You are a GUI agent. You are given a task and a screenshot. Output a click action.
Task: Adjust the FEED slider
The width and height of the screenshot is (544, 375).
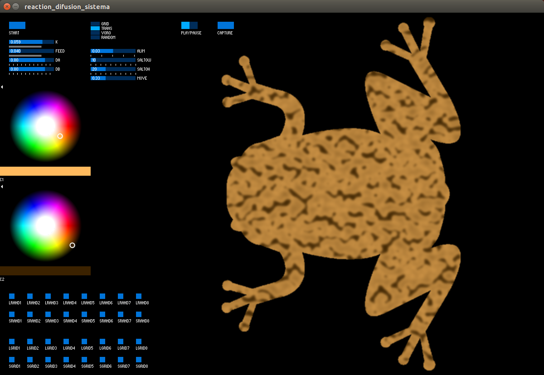(31, 51)
